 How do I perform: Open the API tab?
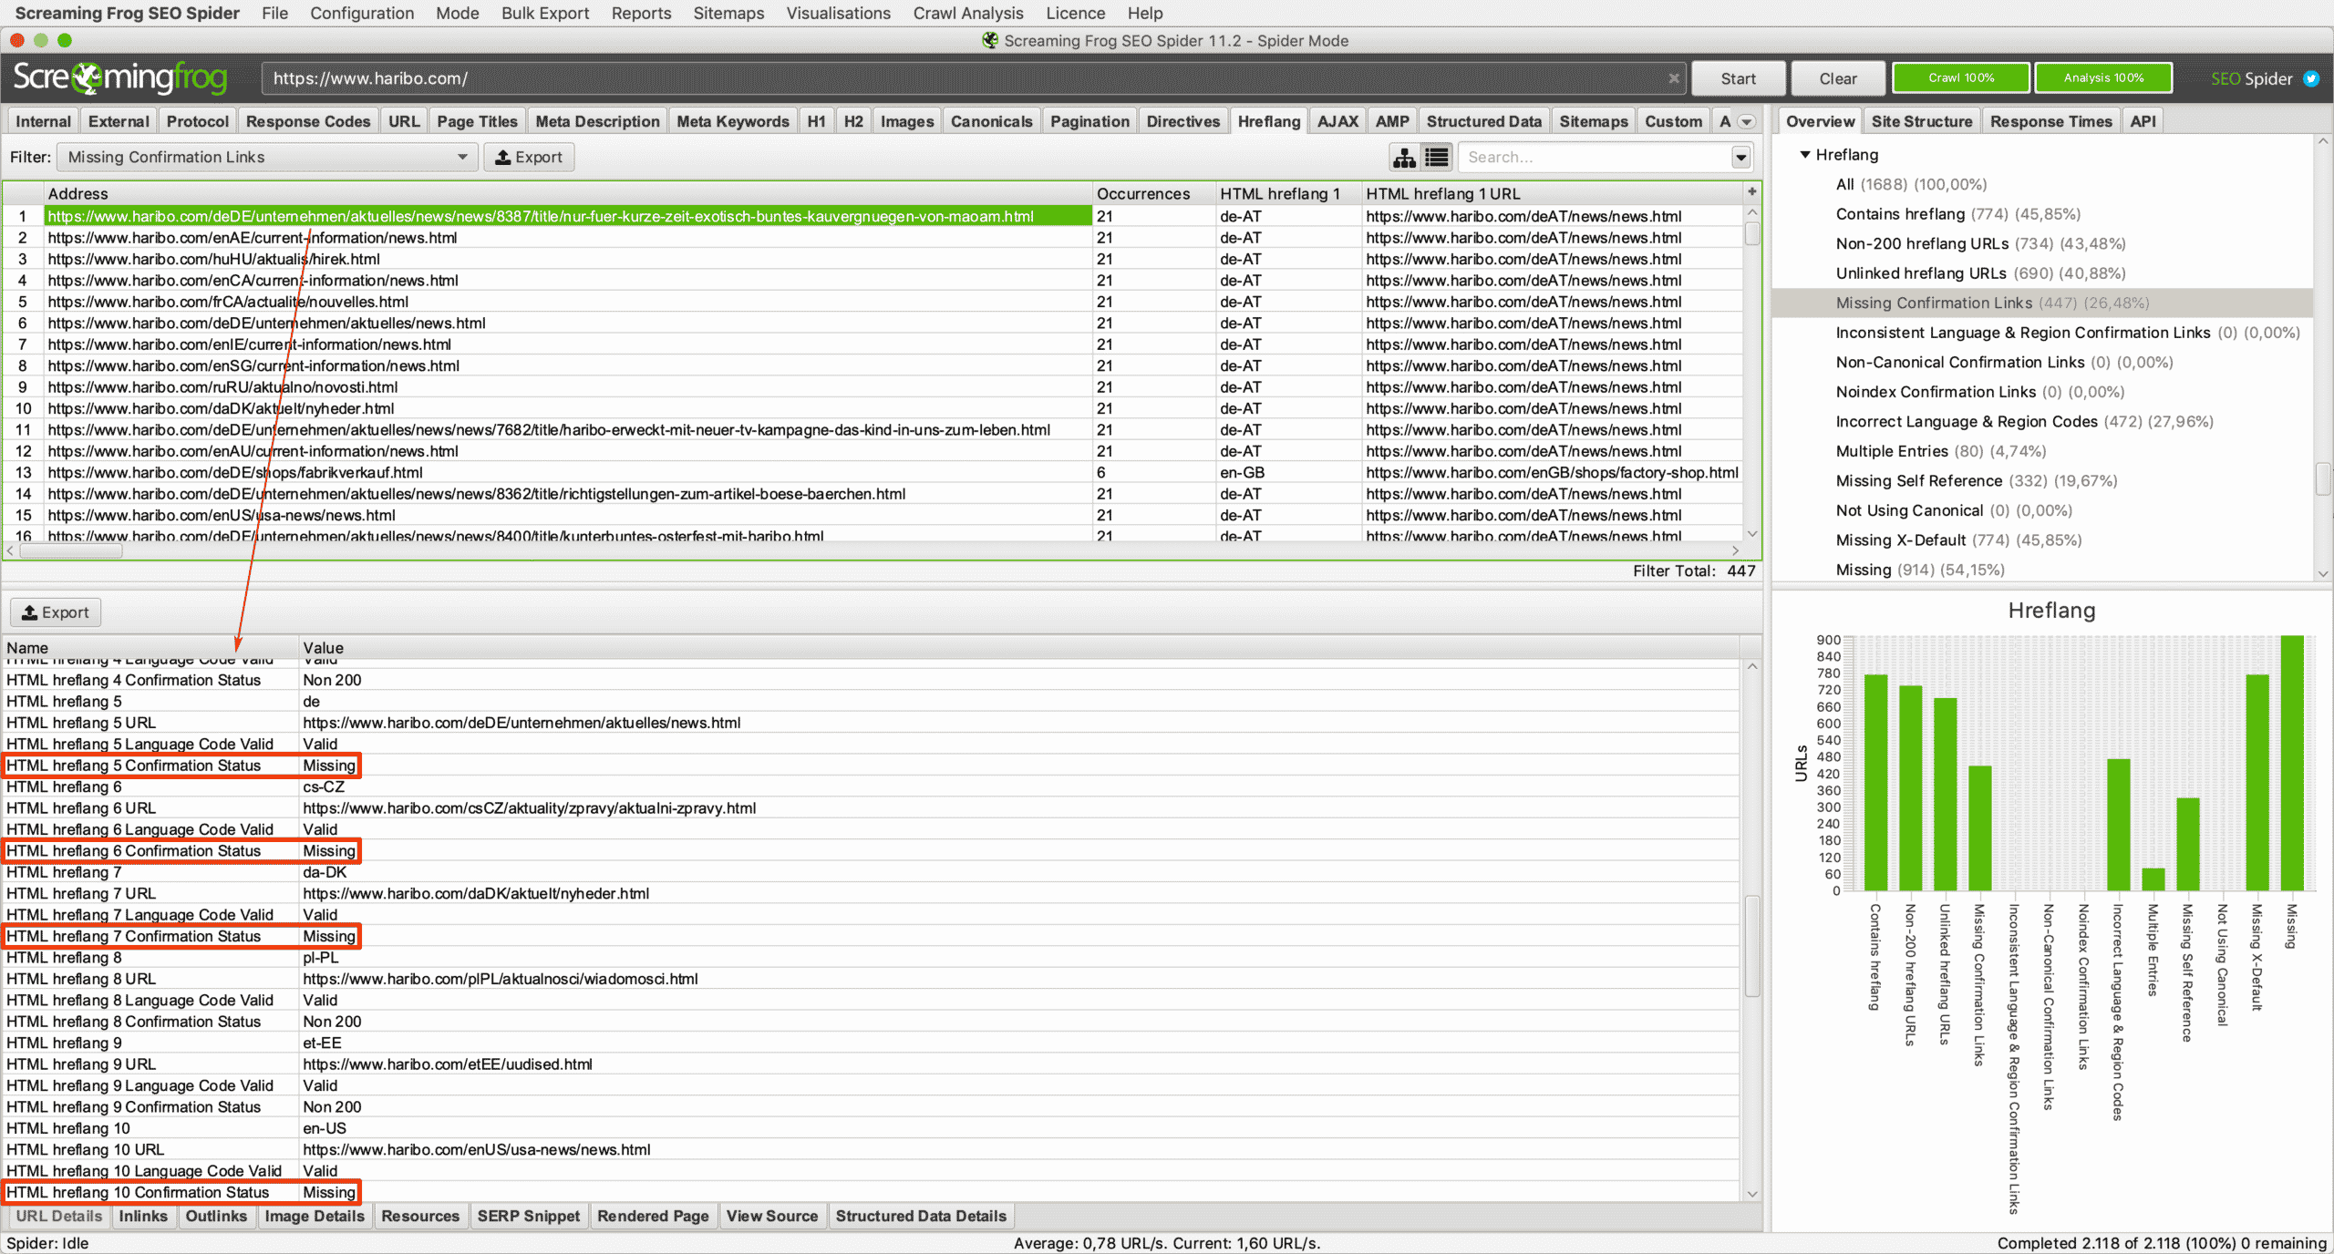click(2143, 121)
